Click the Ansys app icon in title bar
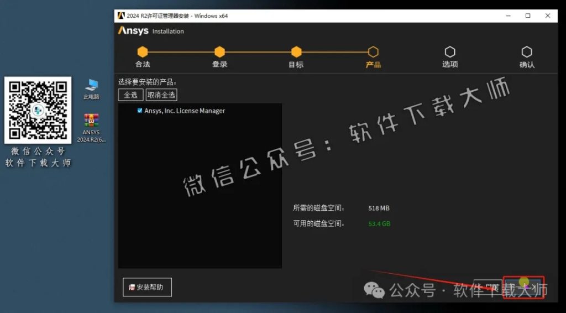Image resolution: width=566 pixels, height=313 pixels. 121,16
